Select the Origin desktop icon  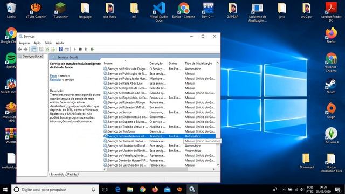click(x=331, y=110)
